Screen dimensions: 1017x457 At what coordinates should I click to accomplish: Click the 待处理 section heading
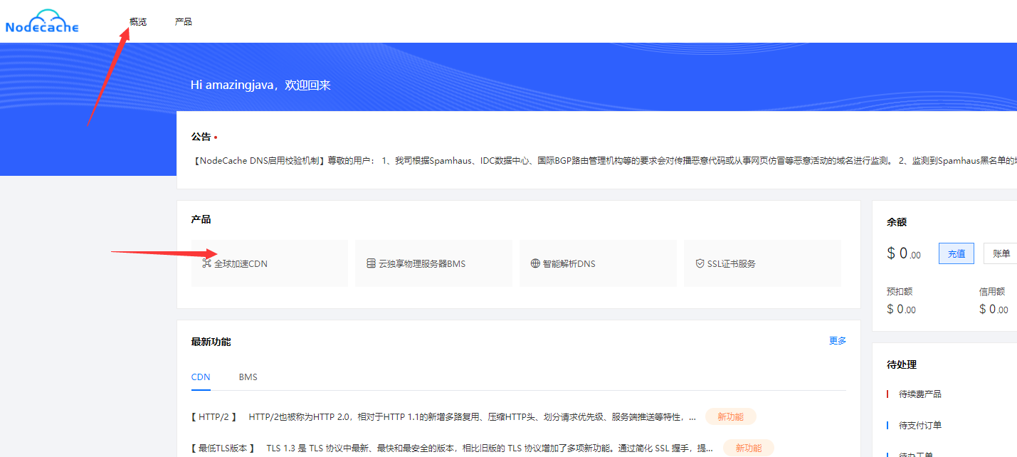902,364
